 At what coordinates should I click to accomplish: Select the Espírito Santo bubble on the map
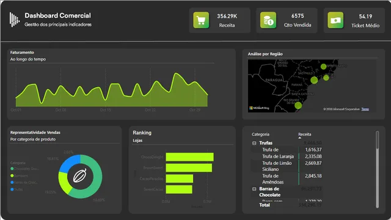pyautogui.click(x=323, y=67)
